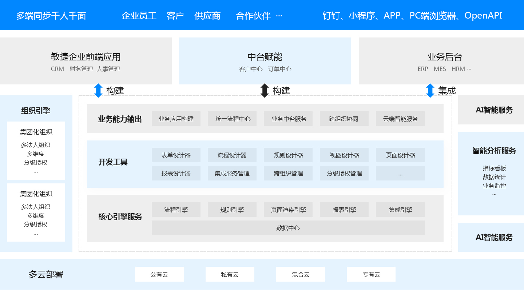Click the 数据中心 wide bar

(288, 228)
